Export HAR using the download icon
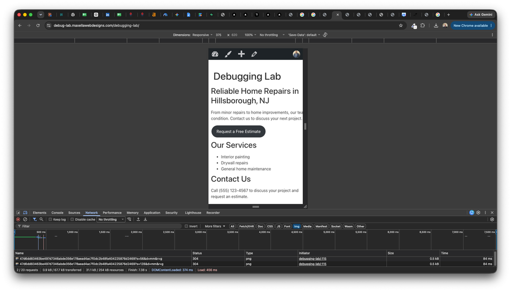 [145, 219]
